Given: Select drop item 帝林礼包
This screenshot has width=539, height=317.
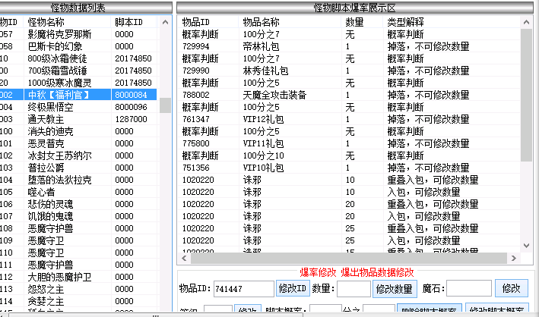Looking at the screenshot, I should click(x=261, y=46).
